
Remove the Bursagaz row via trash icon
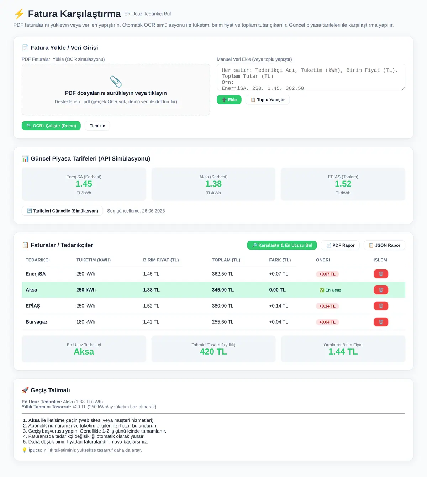click(381, 322)
